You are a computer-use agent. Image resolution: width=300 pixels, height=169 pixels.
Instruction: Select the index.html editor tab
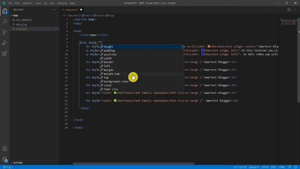(x=72, y=9)
